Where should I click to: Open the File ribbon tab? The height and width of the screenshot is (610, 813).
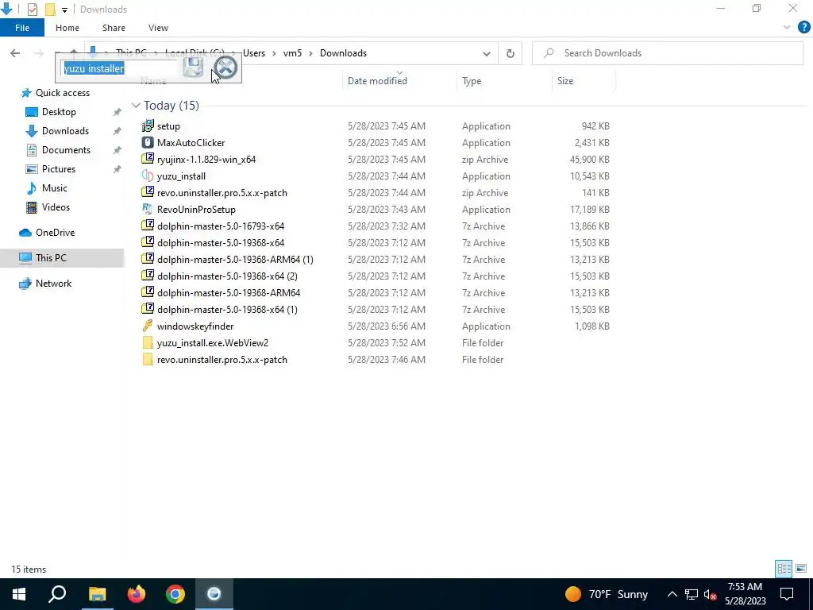[x=22, y=28]
